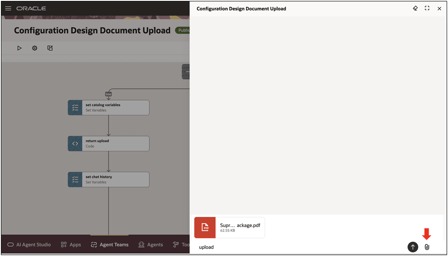Select the set chat history node label
Viewport: 448px width, 256px height.
click(x=99, y=177)
